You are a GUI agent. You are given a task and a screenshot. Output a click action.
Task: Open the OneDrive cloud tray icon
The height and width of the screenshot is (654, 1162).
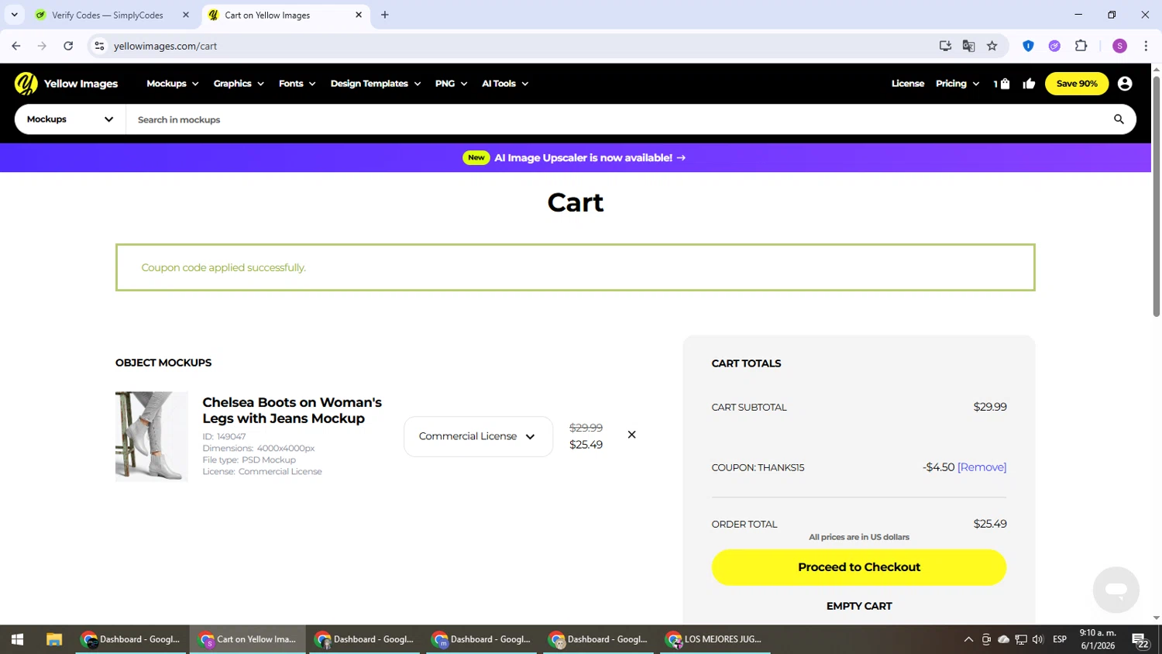(1003, 639)
